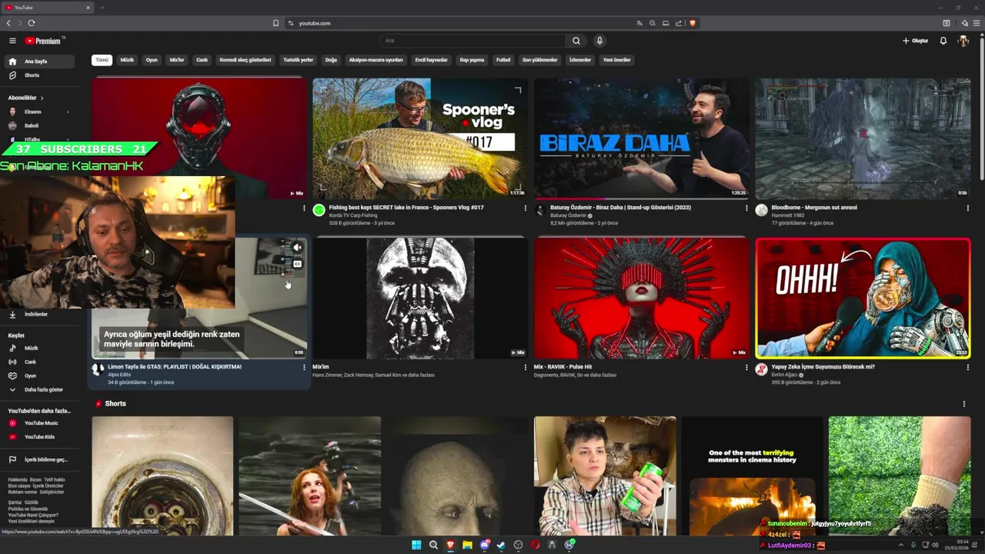Open the Mix'im Hans Zimmer playlist thumbnail
Viewport: 985px width, 554px height.
point(420,298)
